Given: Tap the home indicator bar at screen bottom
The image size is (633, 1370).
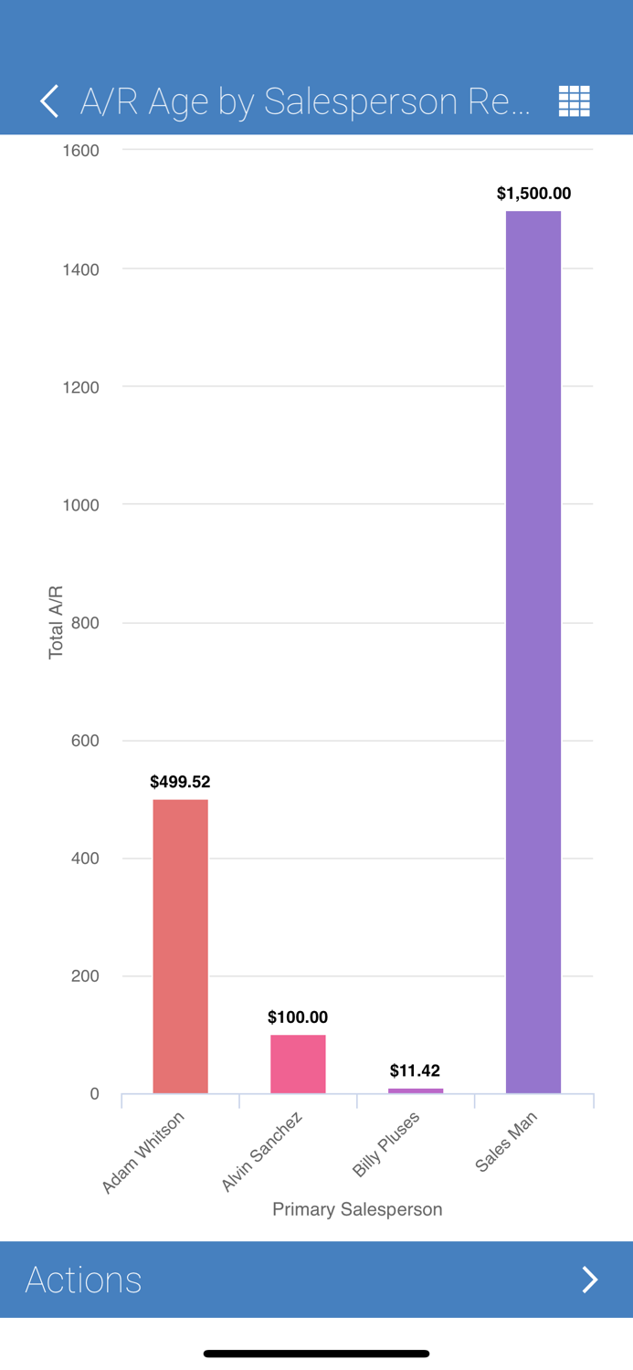Looking at the screenshot, I should 316,1354.
